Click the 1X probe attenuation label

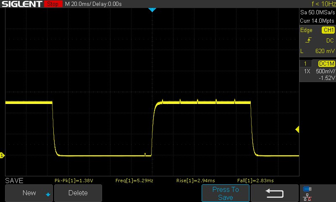pos(307,71)
